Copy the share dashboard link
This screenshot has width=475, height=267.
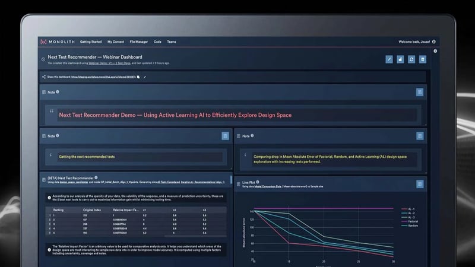point(138,77)
